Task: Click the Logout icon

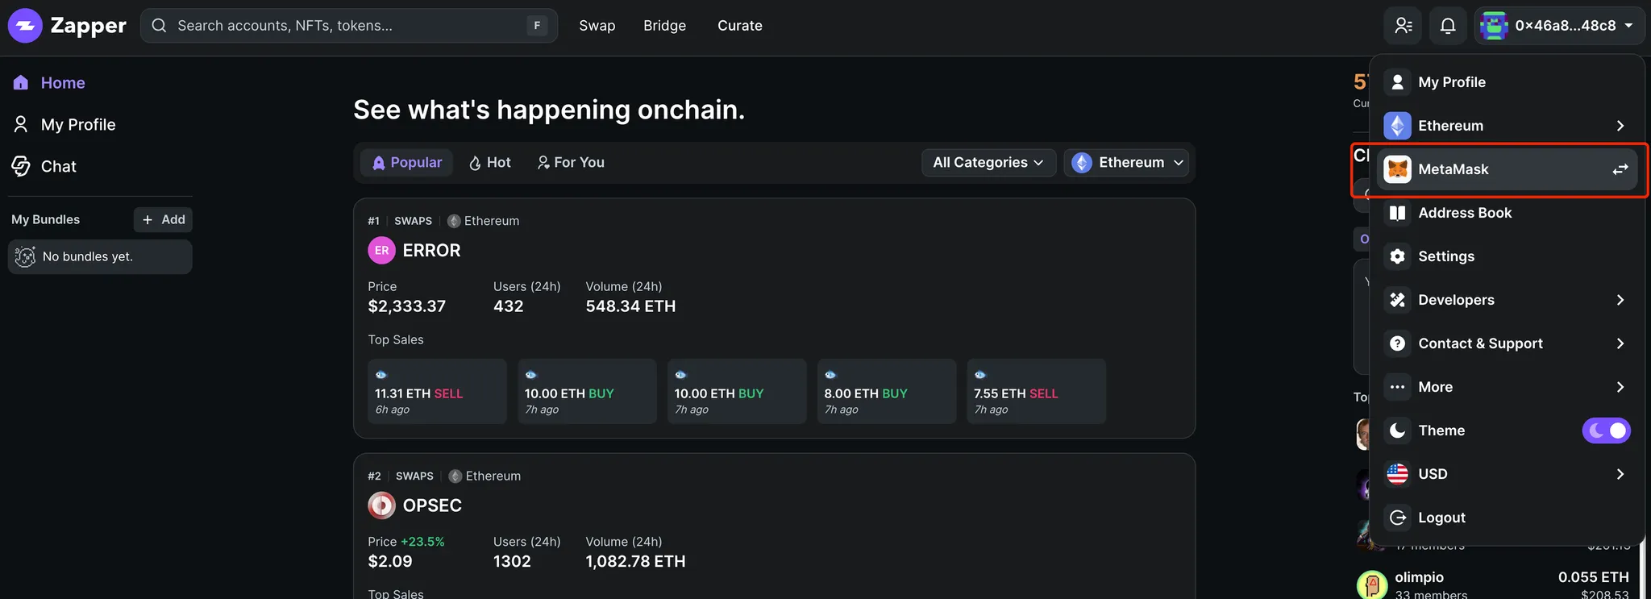Action: 1398,518
